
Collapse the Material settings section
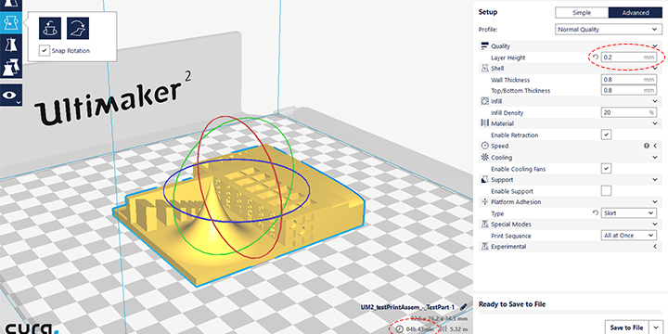pos(655,123)
